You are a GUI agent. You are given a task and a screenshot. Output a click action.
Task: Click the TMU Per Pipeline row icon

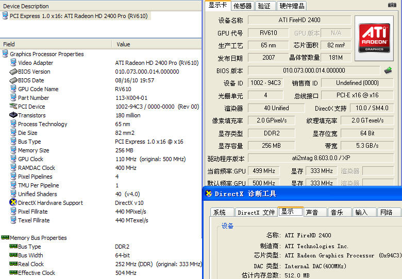pos(13,185)
